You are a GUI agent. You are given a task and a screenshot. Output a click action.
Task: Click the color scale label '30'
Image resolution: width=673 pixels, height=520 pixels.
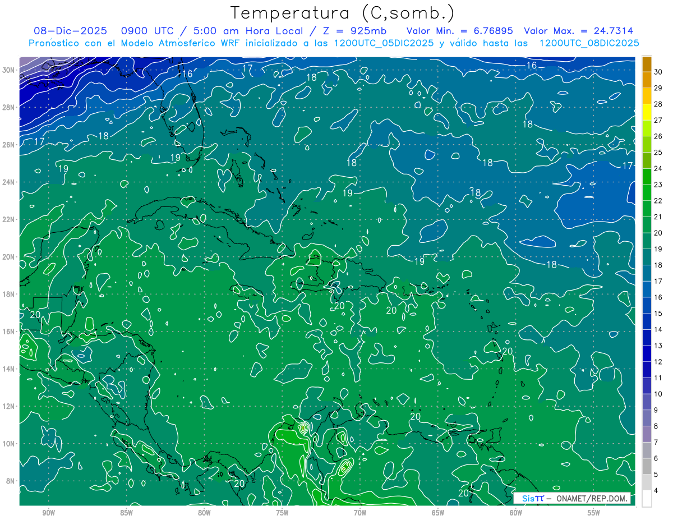pyautogui.click(x=658, y=72)
